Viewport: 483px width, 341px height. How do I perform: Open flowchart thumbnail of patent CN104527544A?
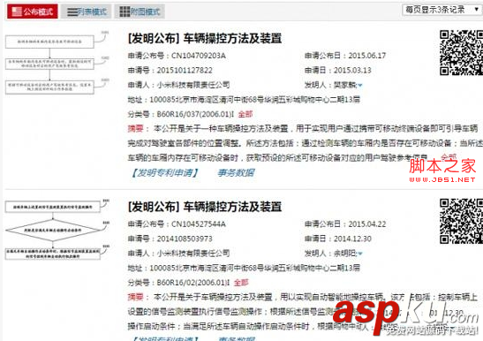tap(57, 230)
